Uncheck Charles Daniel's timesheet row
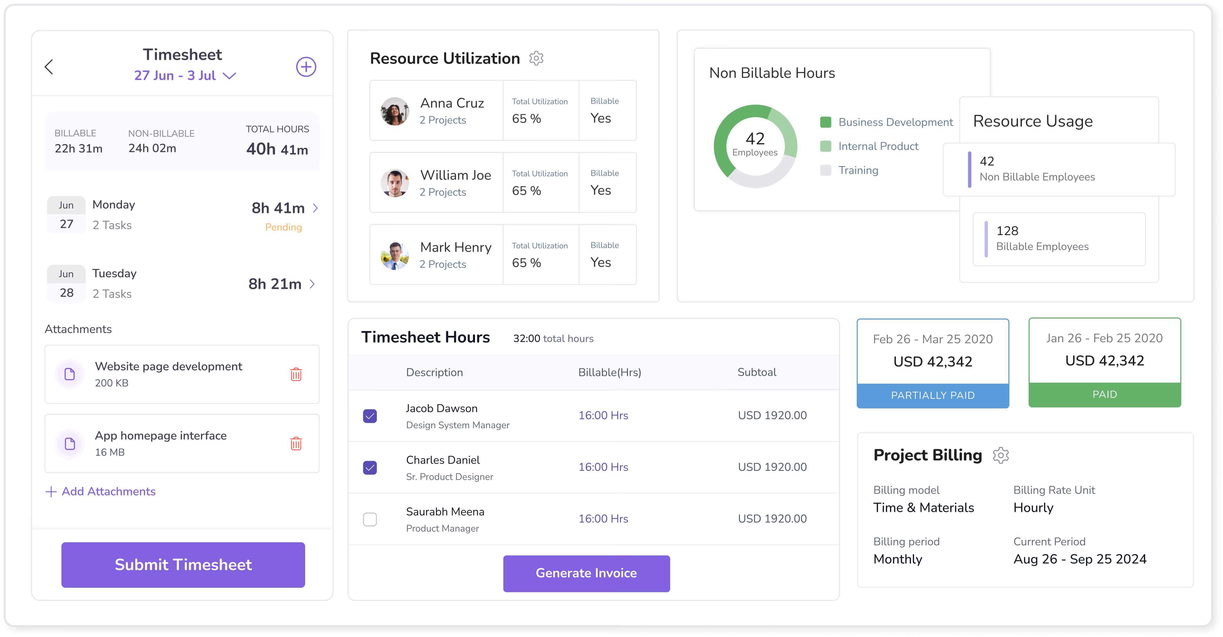Image resolution: width=1223 pixels, height=637 pixels. point(370,468)
